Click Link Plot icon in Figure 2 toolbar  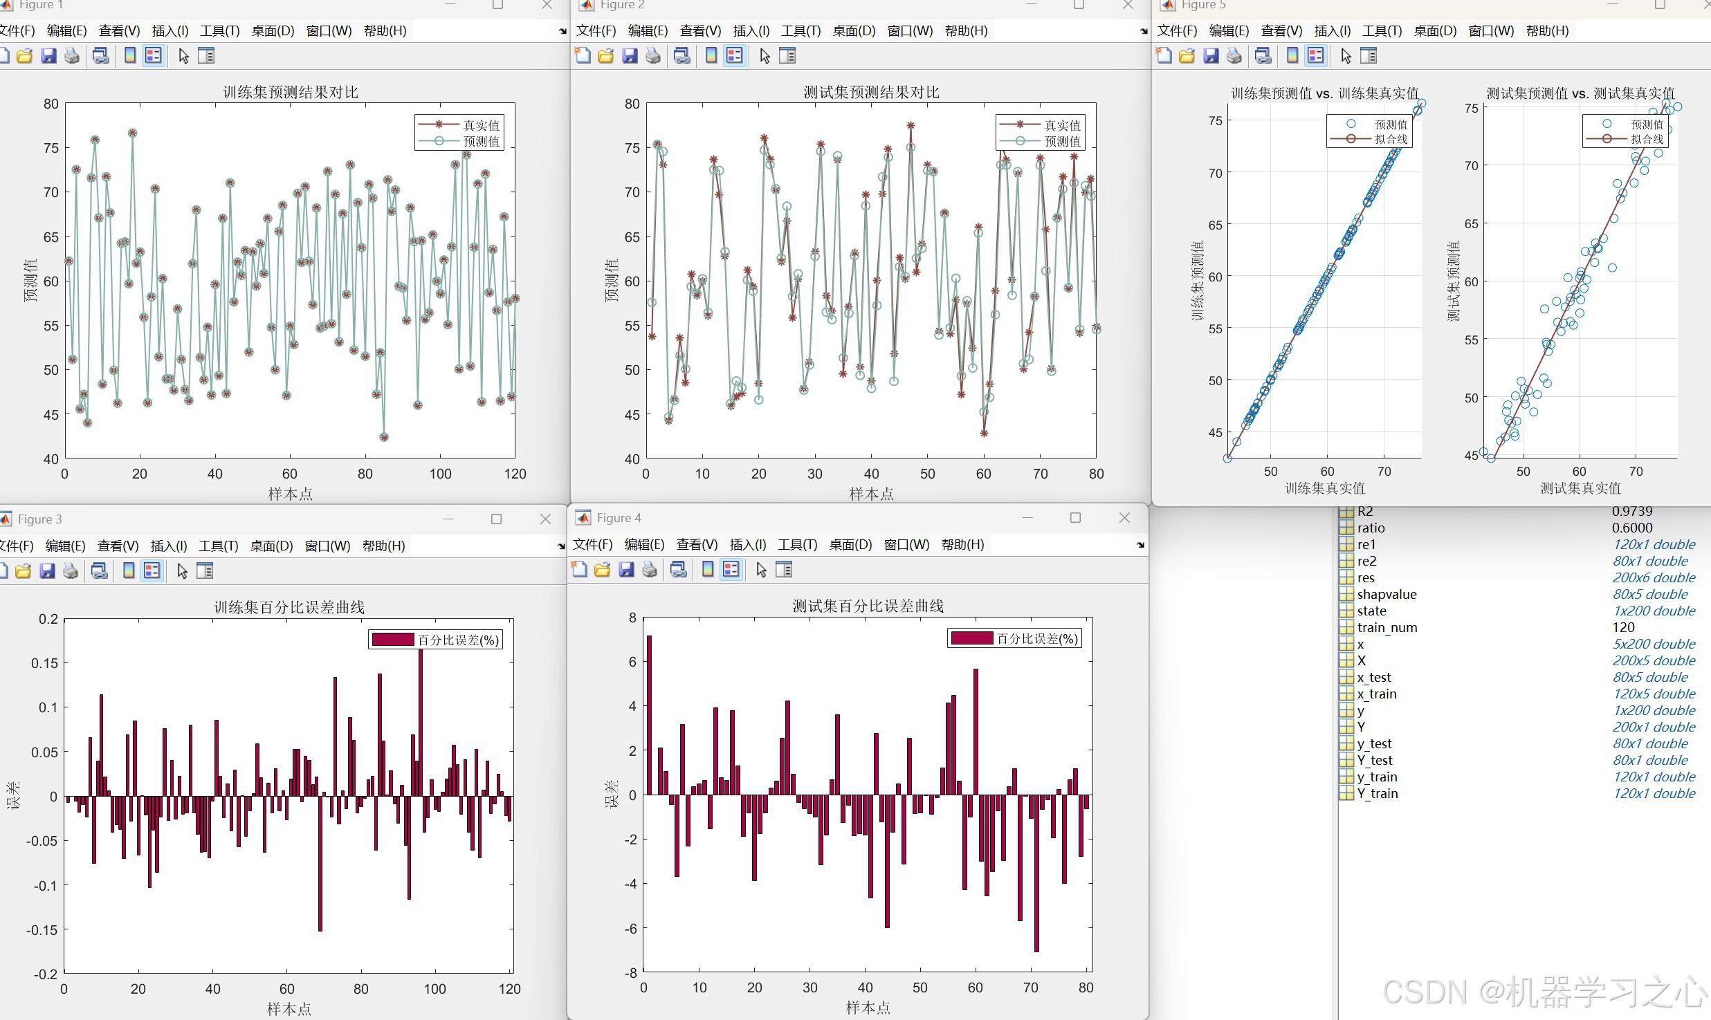coord(681,56)
